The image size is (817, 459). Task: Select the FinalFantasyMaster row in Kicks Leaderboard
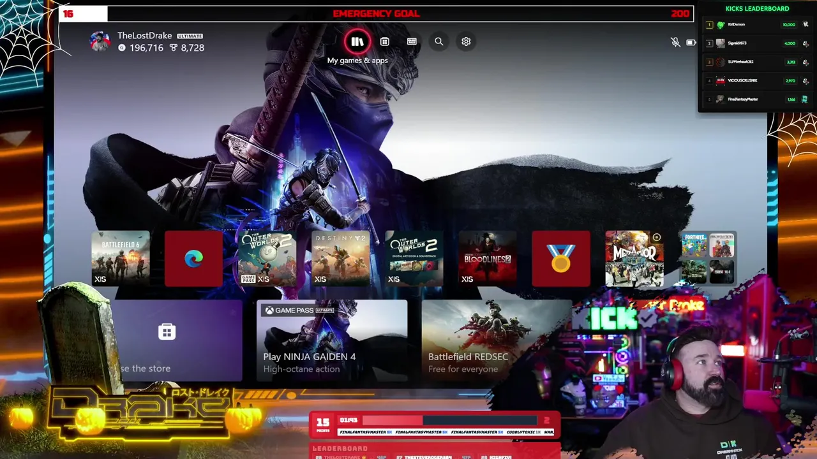coord(757,99)
